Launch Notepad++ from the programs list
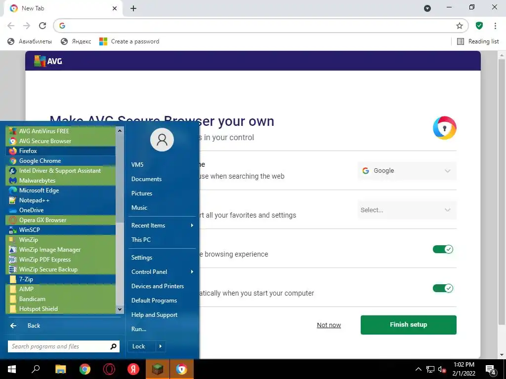The image size is (506, 379). [61, 200]
